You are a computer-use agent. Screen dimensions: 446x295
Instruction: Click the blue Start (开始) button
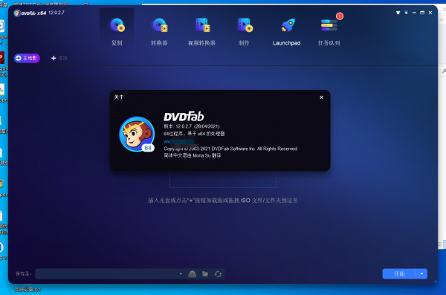click(399, 273)
